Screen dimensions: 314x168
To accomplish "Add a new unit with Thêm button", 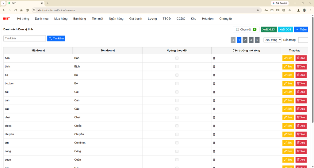I will pyautogui.click(x=301, y=29).
